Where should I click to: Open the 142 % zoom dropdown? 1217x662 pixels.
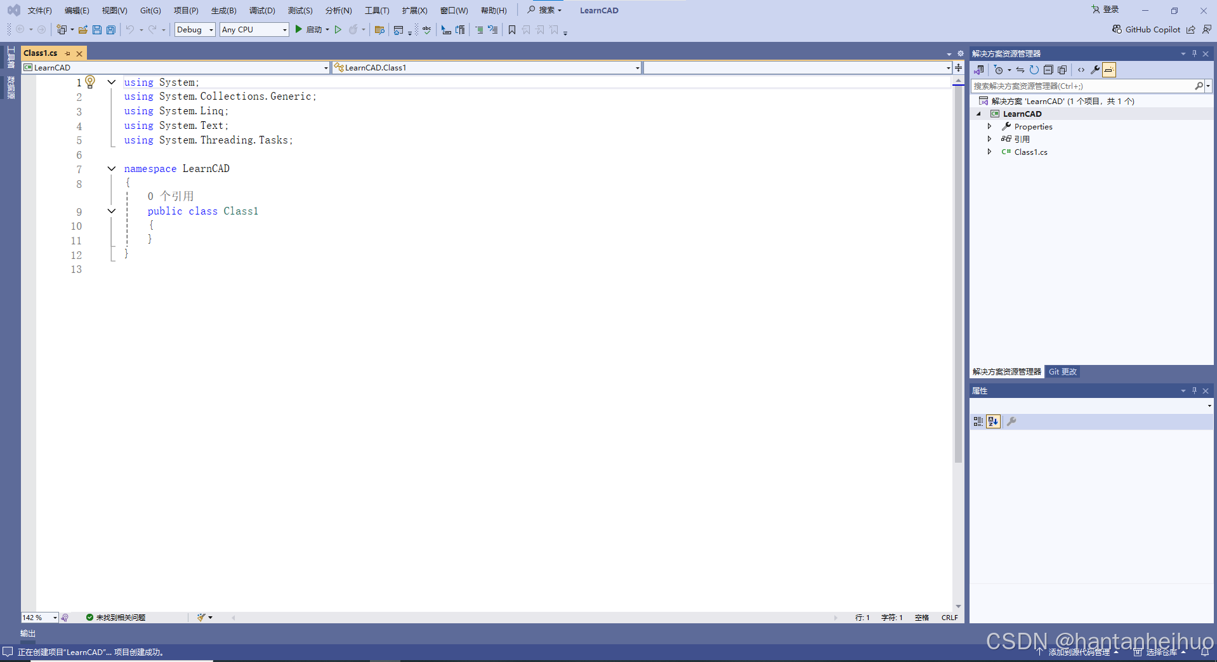coord(39,618)
